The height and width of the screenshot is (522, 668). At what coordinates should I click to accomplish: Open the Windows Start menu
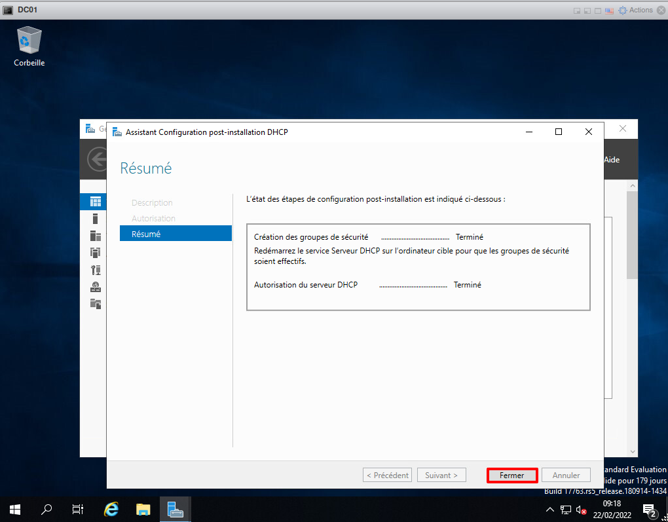pos(15,509)
